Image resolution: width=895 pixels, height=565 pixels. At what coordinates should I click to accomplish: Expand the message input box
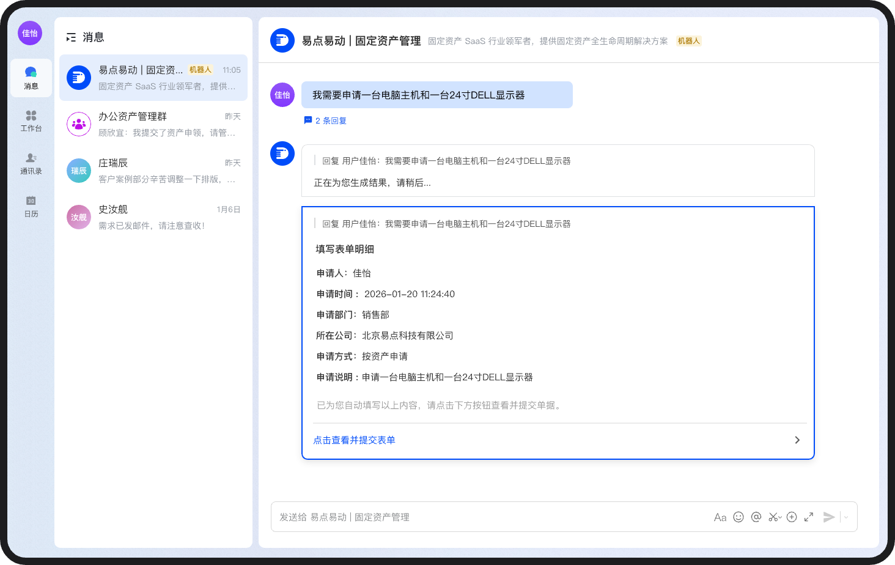tap(809, 517)
